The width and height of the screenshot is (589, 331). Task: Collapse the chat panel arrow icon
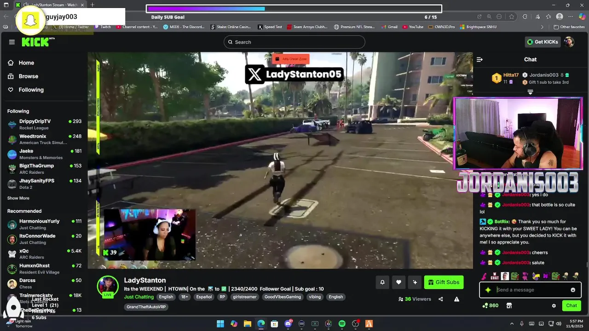(479, 59)
